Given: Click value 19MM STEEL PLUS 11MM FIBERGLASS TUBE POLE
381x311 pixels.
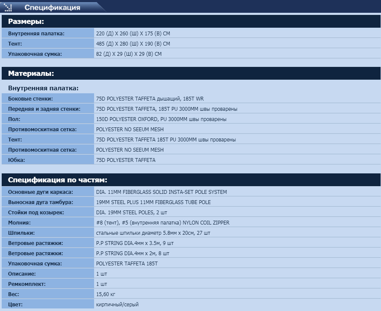Looking at the screenshot, I should click(153, 202).
